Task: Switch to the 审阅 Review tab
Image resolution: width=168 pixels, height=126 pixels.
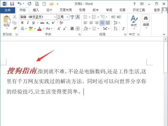Action: [109, 10]
